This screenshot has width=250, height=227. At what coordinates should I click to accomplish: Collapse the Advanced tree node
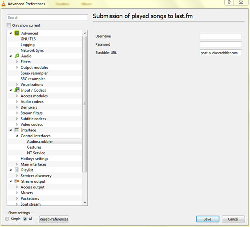point(11,33)
